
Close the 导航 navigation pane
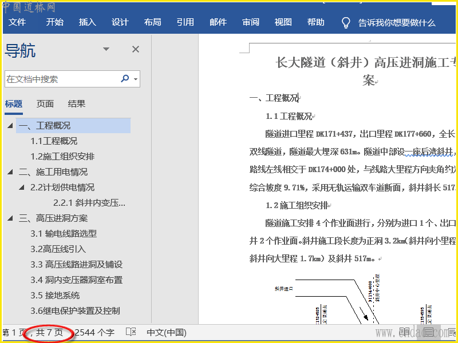pyautogui.click(x=136, y=49)
